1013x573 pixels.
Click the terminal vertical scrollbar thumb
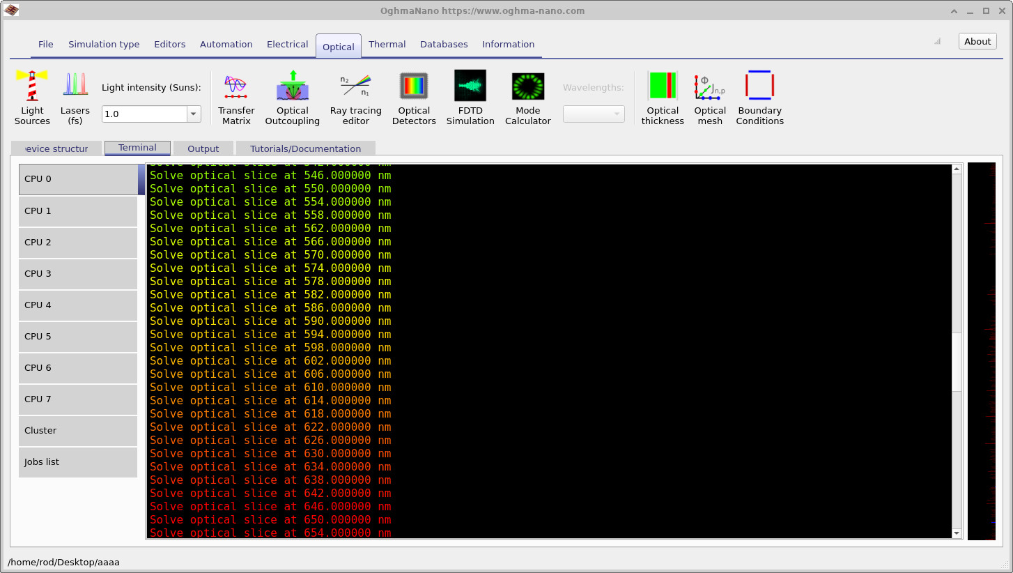957,362
